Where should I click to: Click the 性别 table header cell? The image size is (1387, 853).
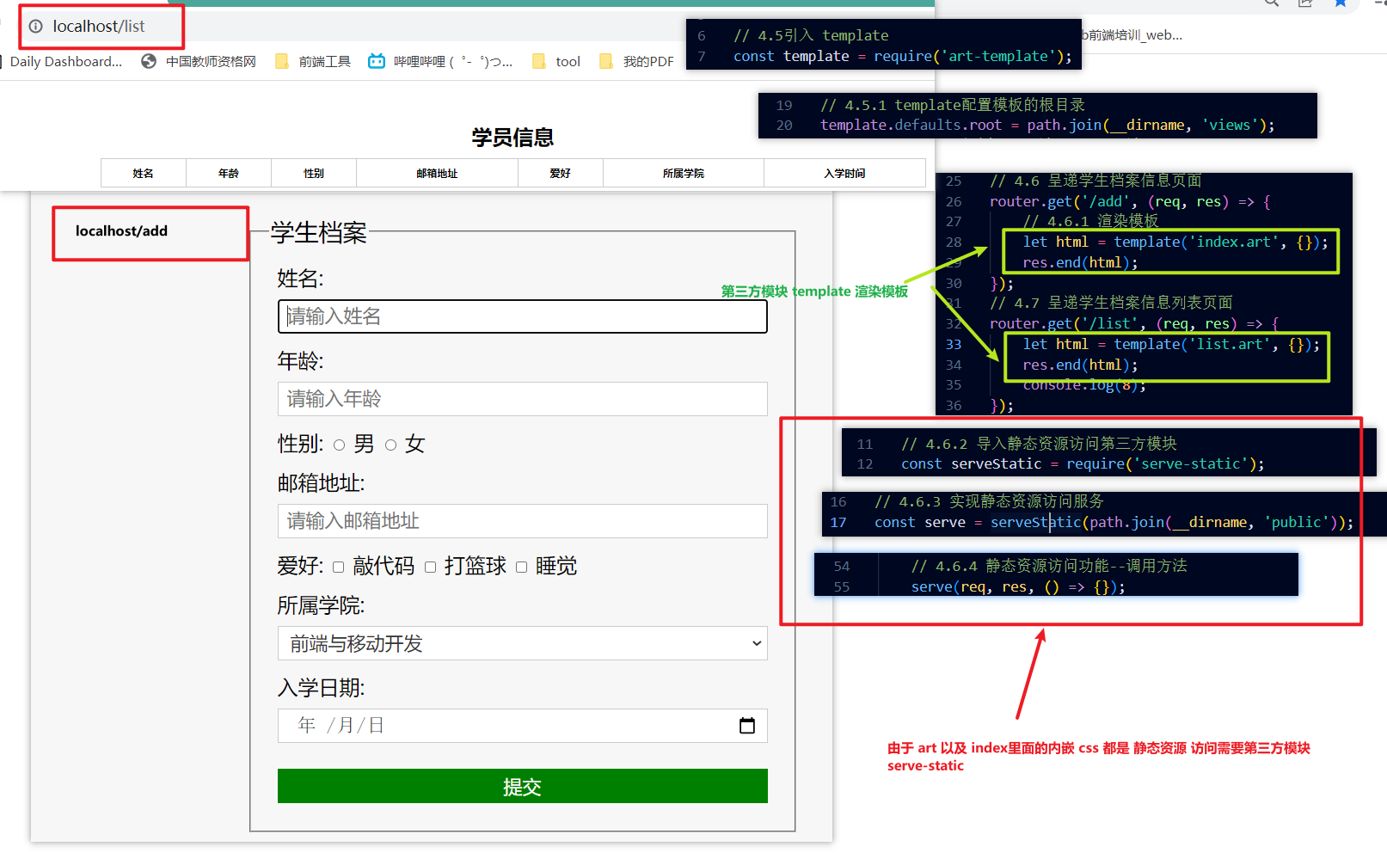(314, 173)
